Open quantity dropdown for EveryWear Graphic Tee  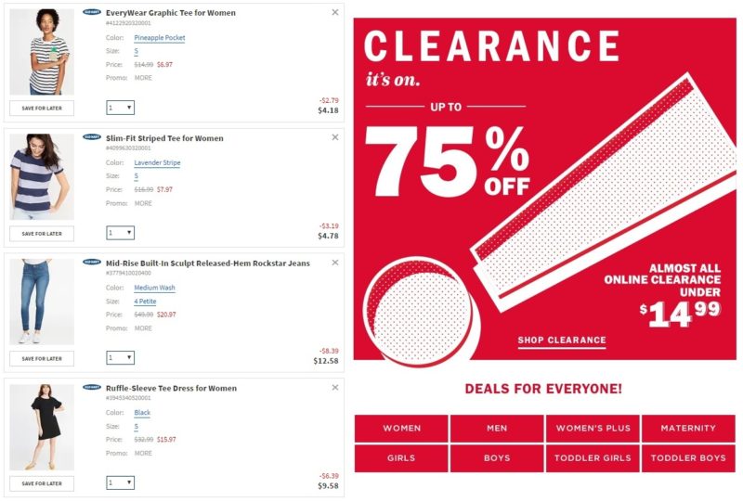(x=121, y=108)
